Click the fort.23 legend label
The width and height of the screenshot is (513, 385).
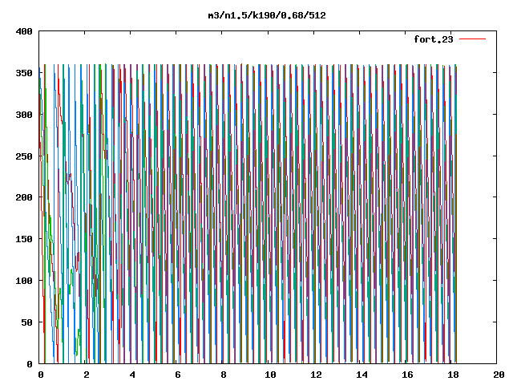434,39
